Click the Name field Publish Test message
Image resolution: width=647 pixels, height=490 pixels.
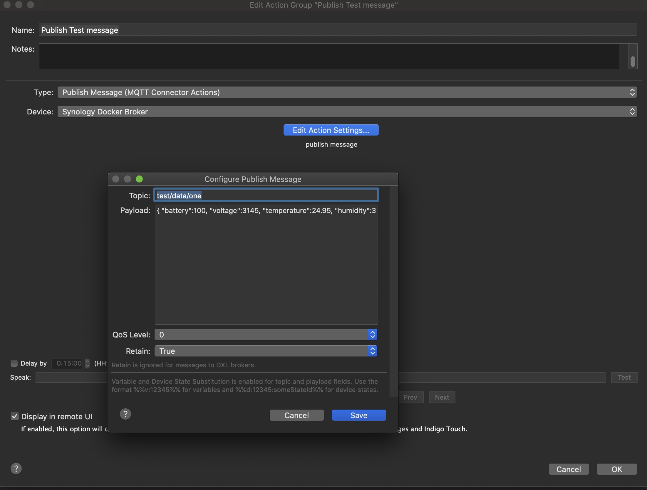[x=338, y=30]
